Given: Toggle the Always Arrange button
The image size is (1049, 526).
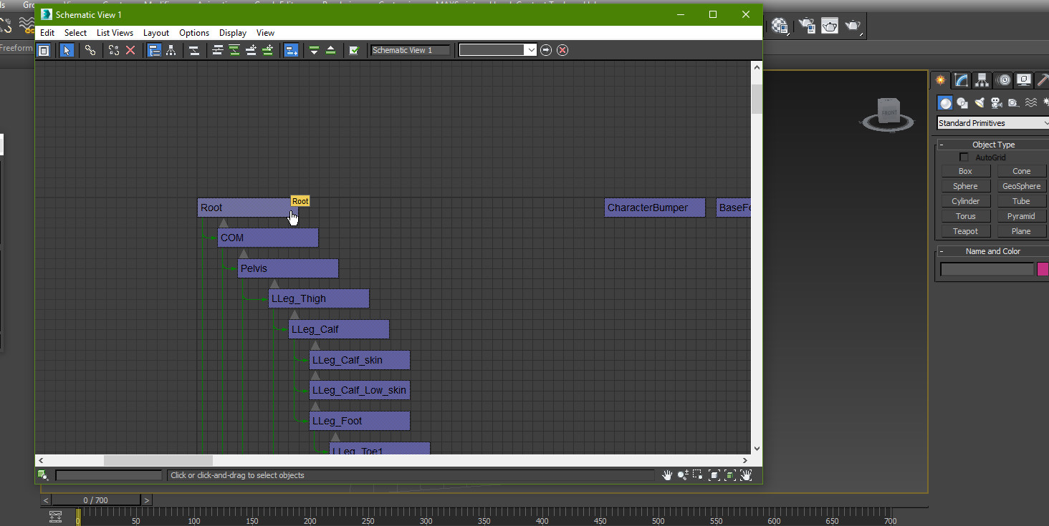Looking at the screenshot, I should [x=193, y=50].
